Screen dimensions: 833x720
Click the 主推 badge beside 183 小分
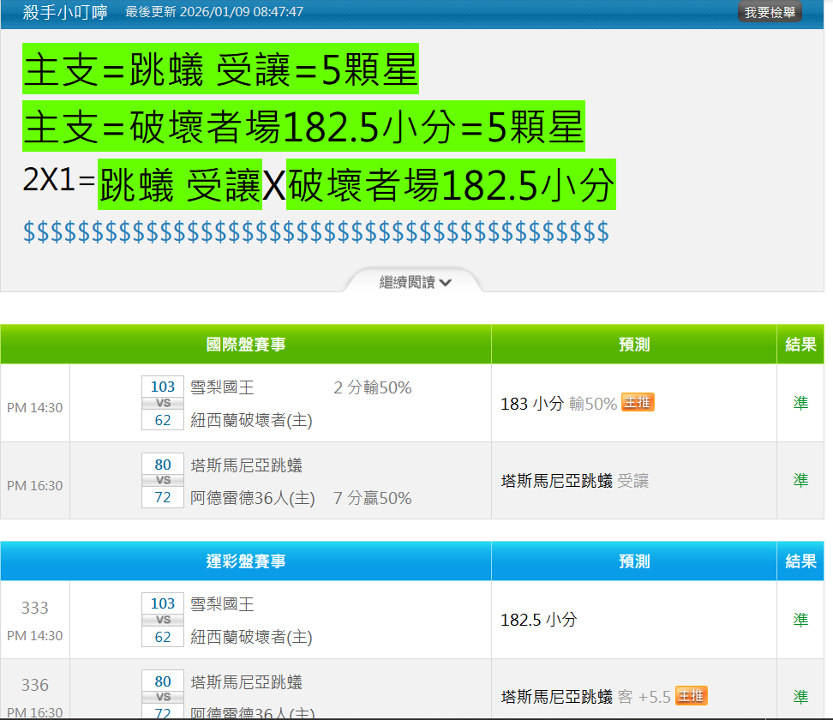point(638,403)
